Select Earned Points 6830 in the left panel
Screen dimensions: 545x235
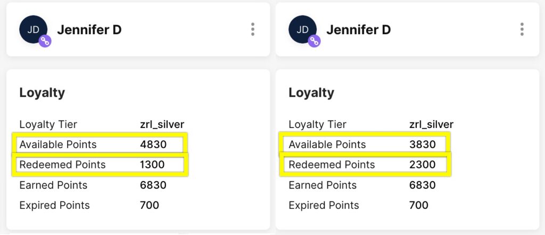point(93,185)
